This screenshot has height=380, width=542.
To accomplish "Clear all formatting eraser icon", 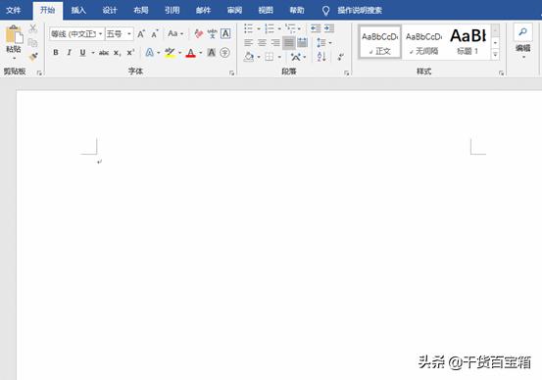I will click(199, 33).
